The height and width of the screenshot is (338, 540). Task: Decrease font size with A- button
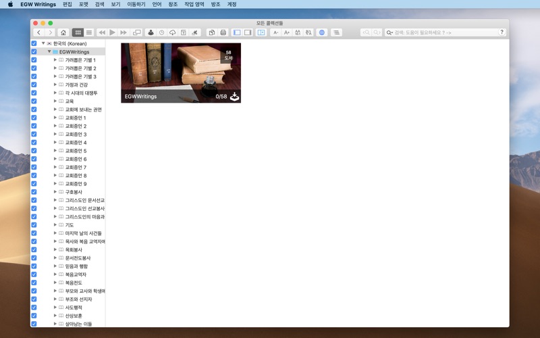point(275,32)
